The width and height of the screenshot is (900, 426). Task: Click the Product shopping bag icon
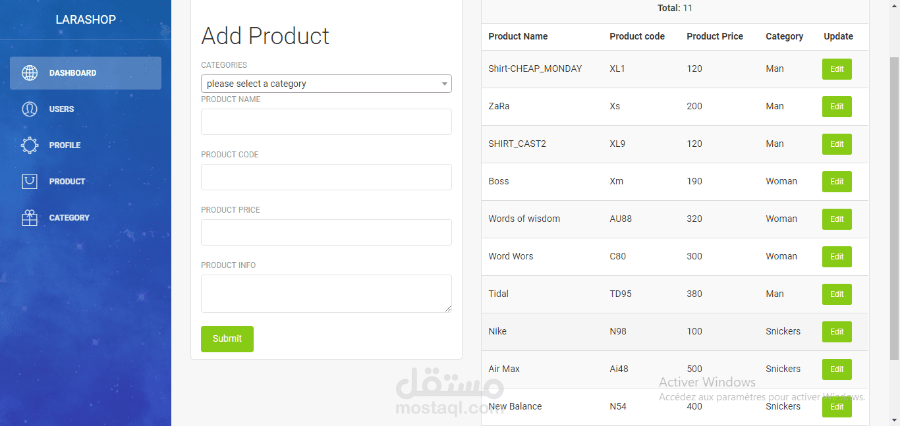tap(30, 182)
